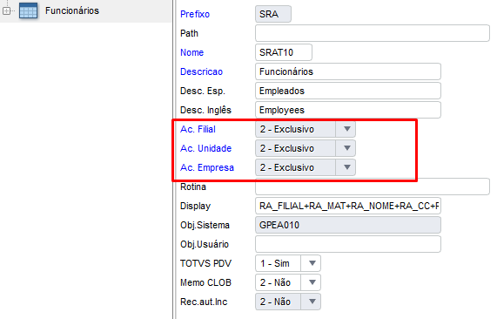This screenshot has height=319, width=497.
Task: Open the Rec.aut.Inc dropdown arrow
Action: pyautogui.click(x=312, y=302)
